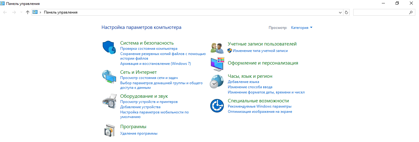Open Оборудование и звук category
The height and width of the screenshot is (142, 419).
pos(144,96)
